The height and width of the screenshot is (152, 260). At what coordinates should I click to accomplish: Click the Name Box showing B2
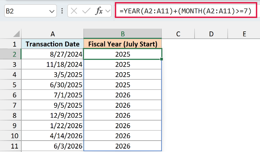30,11
